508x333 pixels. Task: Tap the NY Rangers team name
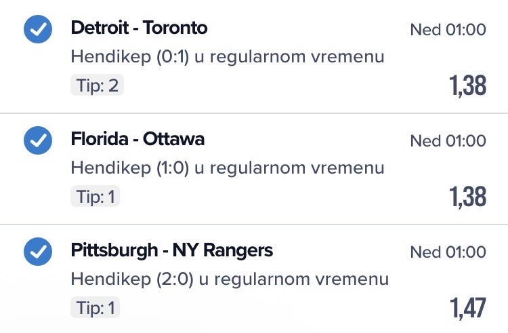coord(223,250)
